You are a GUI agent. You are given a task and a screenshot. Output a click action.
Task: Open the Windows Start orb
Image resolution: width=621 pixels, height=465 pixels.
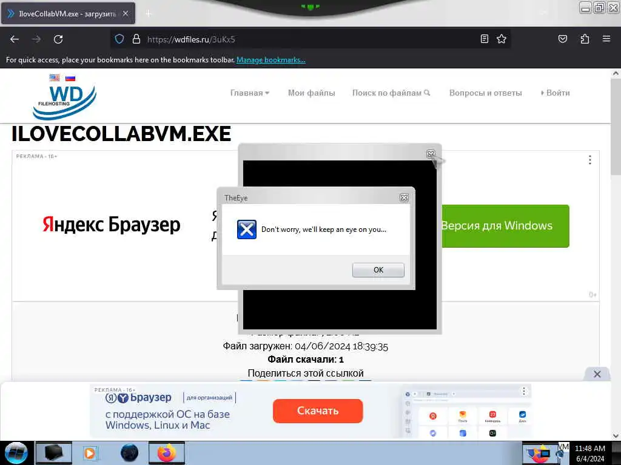click(15, 453)
